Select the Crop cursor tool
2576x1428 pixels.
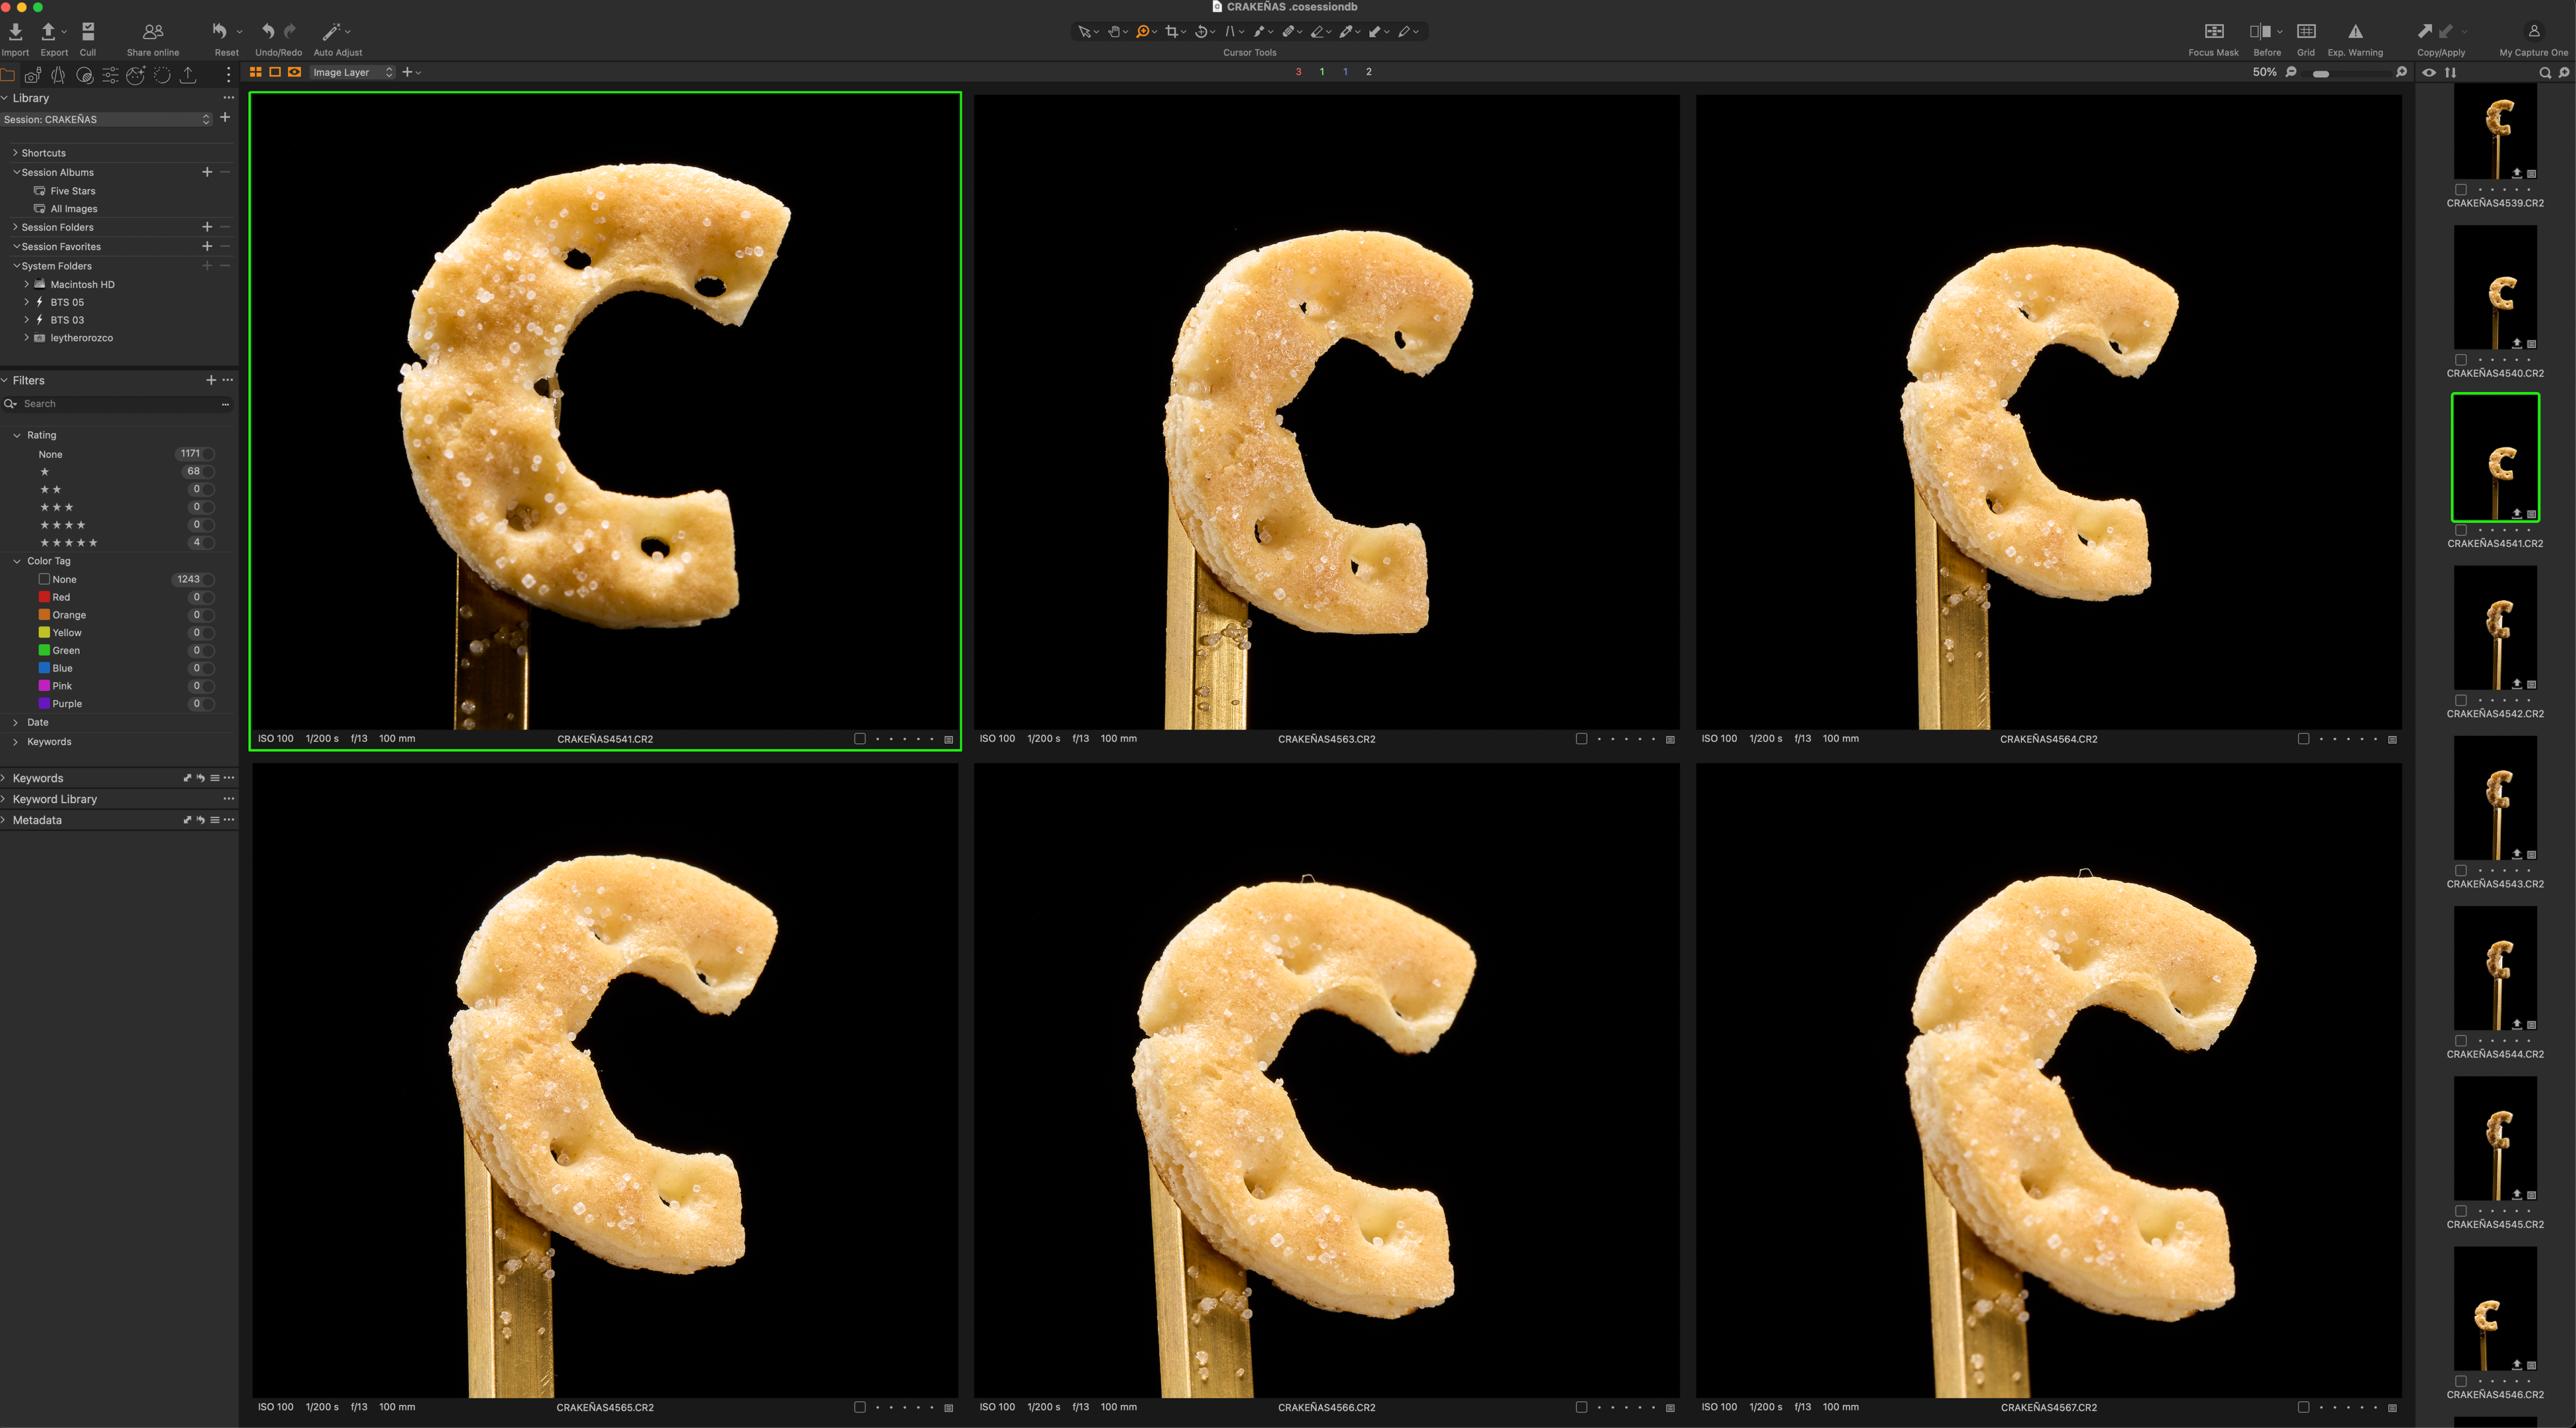point(1172,32)
